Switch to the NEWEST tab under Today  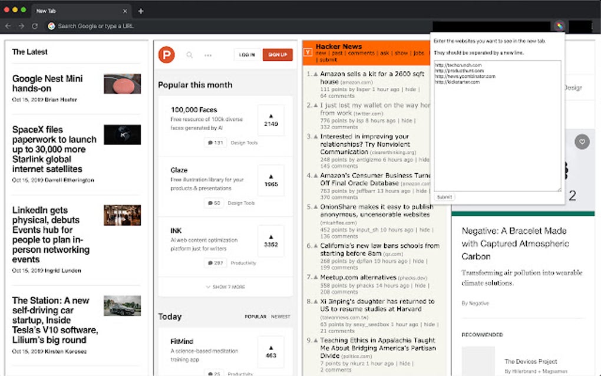pos(280,316)
